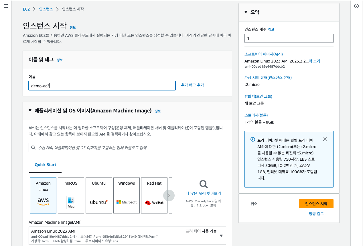Select the Amazon Linux AMI tile
Image resolution: width=363 pixels, height=246 pixels.
tap(43, 195)
